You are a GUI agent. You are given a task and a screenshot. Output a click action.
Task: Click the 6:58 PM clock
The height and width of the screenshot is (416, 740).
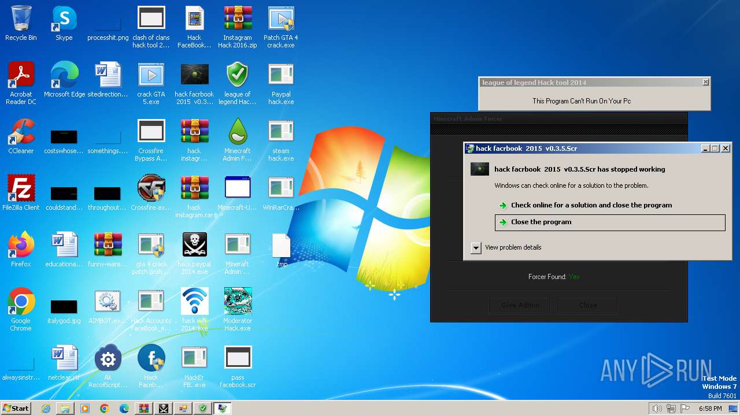coord(710,408)
